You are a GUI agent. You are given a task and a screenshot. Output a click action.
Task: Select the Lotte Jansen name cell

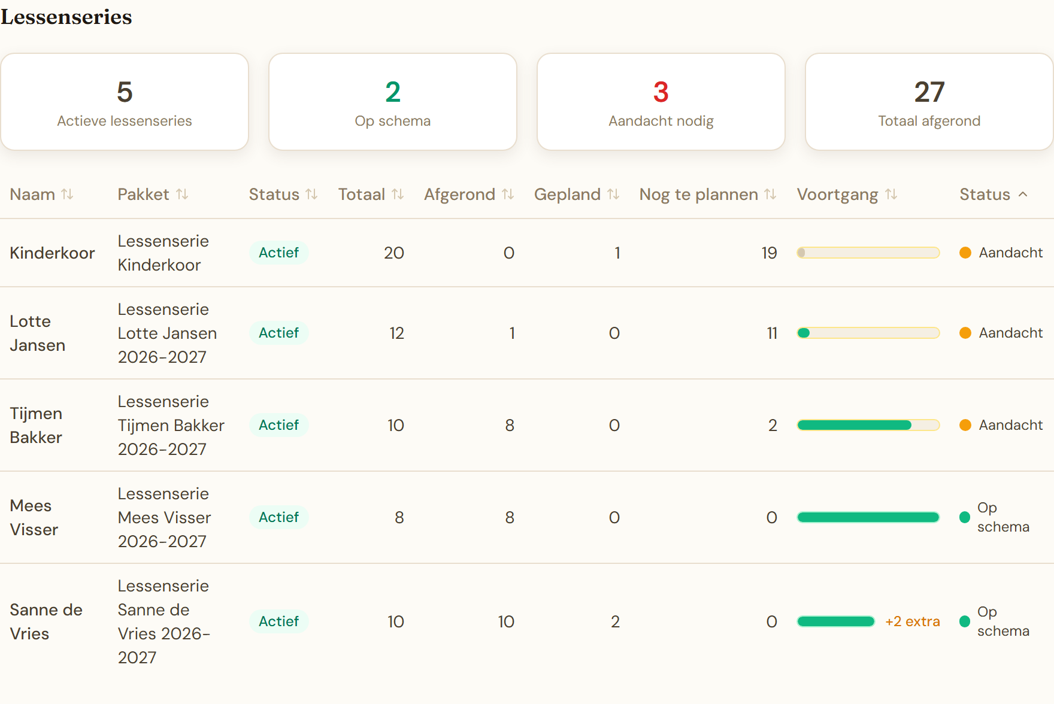point(37,333)
